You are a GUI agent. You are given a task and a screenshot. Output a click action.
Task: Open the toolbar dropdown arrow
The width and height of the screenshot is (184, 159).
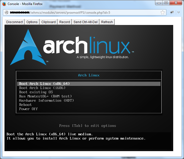(179, 12)
